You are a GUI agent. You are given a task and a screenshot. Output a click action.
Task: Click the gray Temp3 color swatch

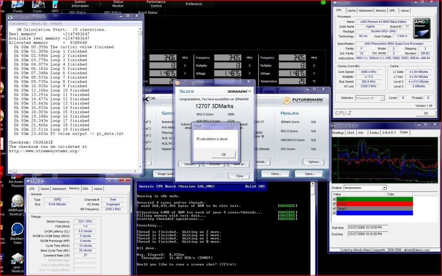[375, 208]
